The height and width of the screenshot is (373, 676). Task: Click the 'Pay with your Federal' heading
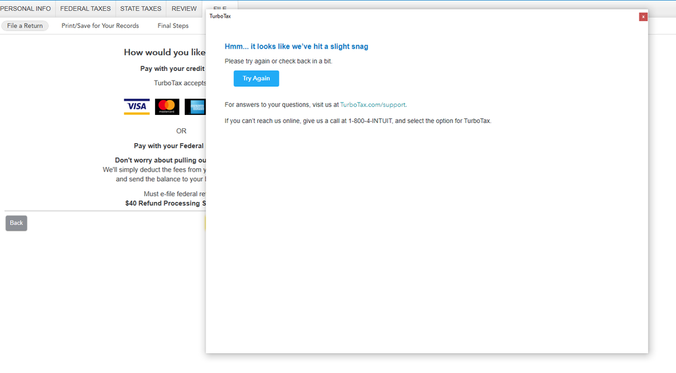[x=169, y=146]
